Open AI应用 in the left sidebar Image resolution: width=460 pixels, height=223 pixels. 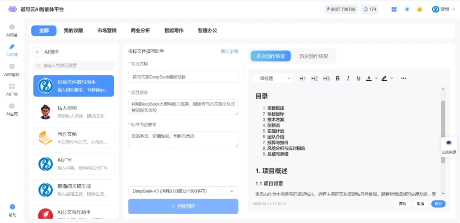click(12, 109)
